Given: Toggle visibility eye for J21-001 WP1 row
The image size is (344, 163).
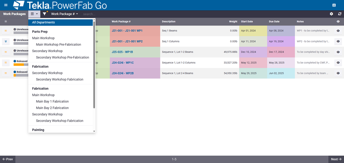Looking at the screenshot, I should pyautogui.click(x=338, y=31).
